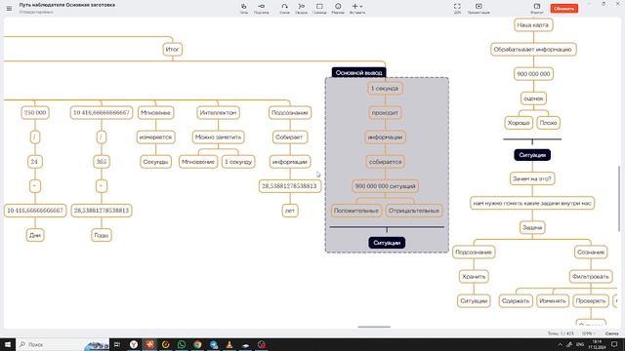Select the 'Можно заметить' node
This screenshot has height=351, width=625.
pos(218,136)
